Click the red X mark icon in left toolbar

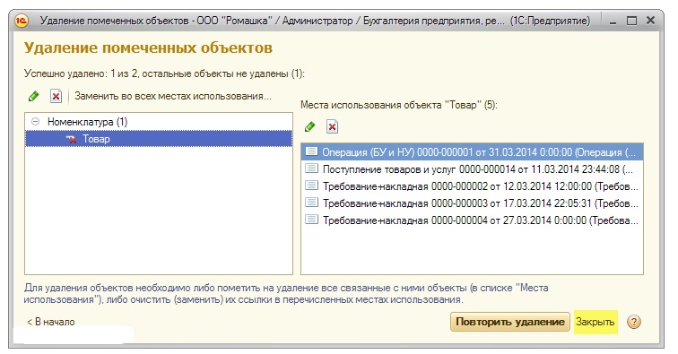point(56,96)
